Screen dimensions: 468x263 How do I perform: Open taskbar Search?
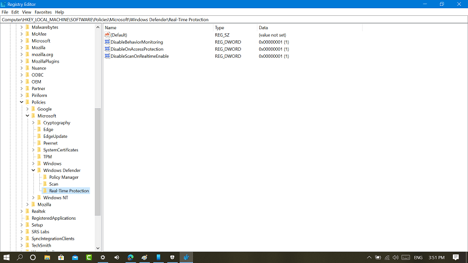tap(20, 257)
